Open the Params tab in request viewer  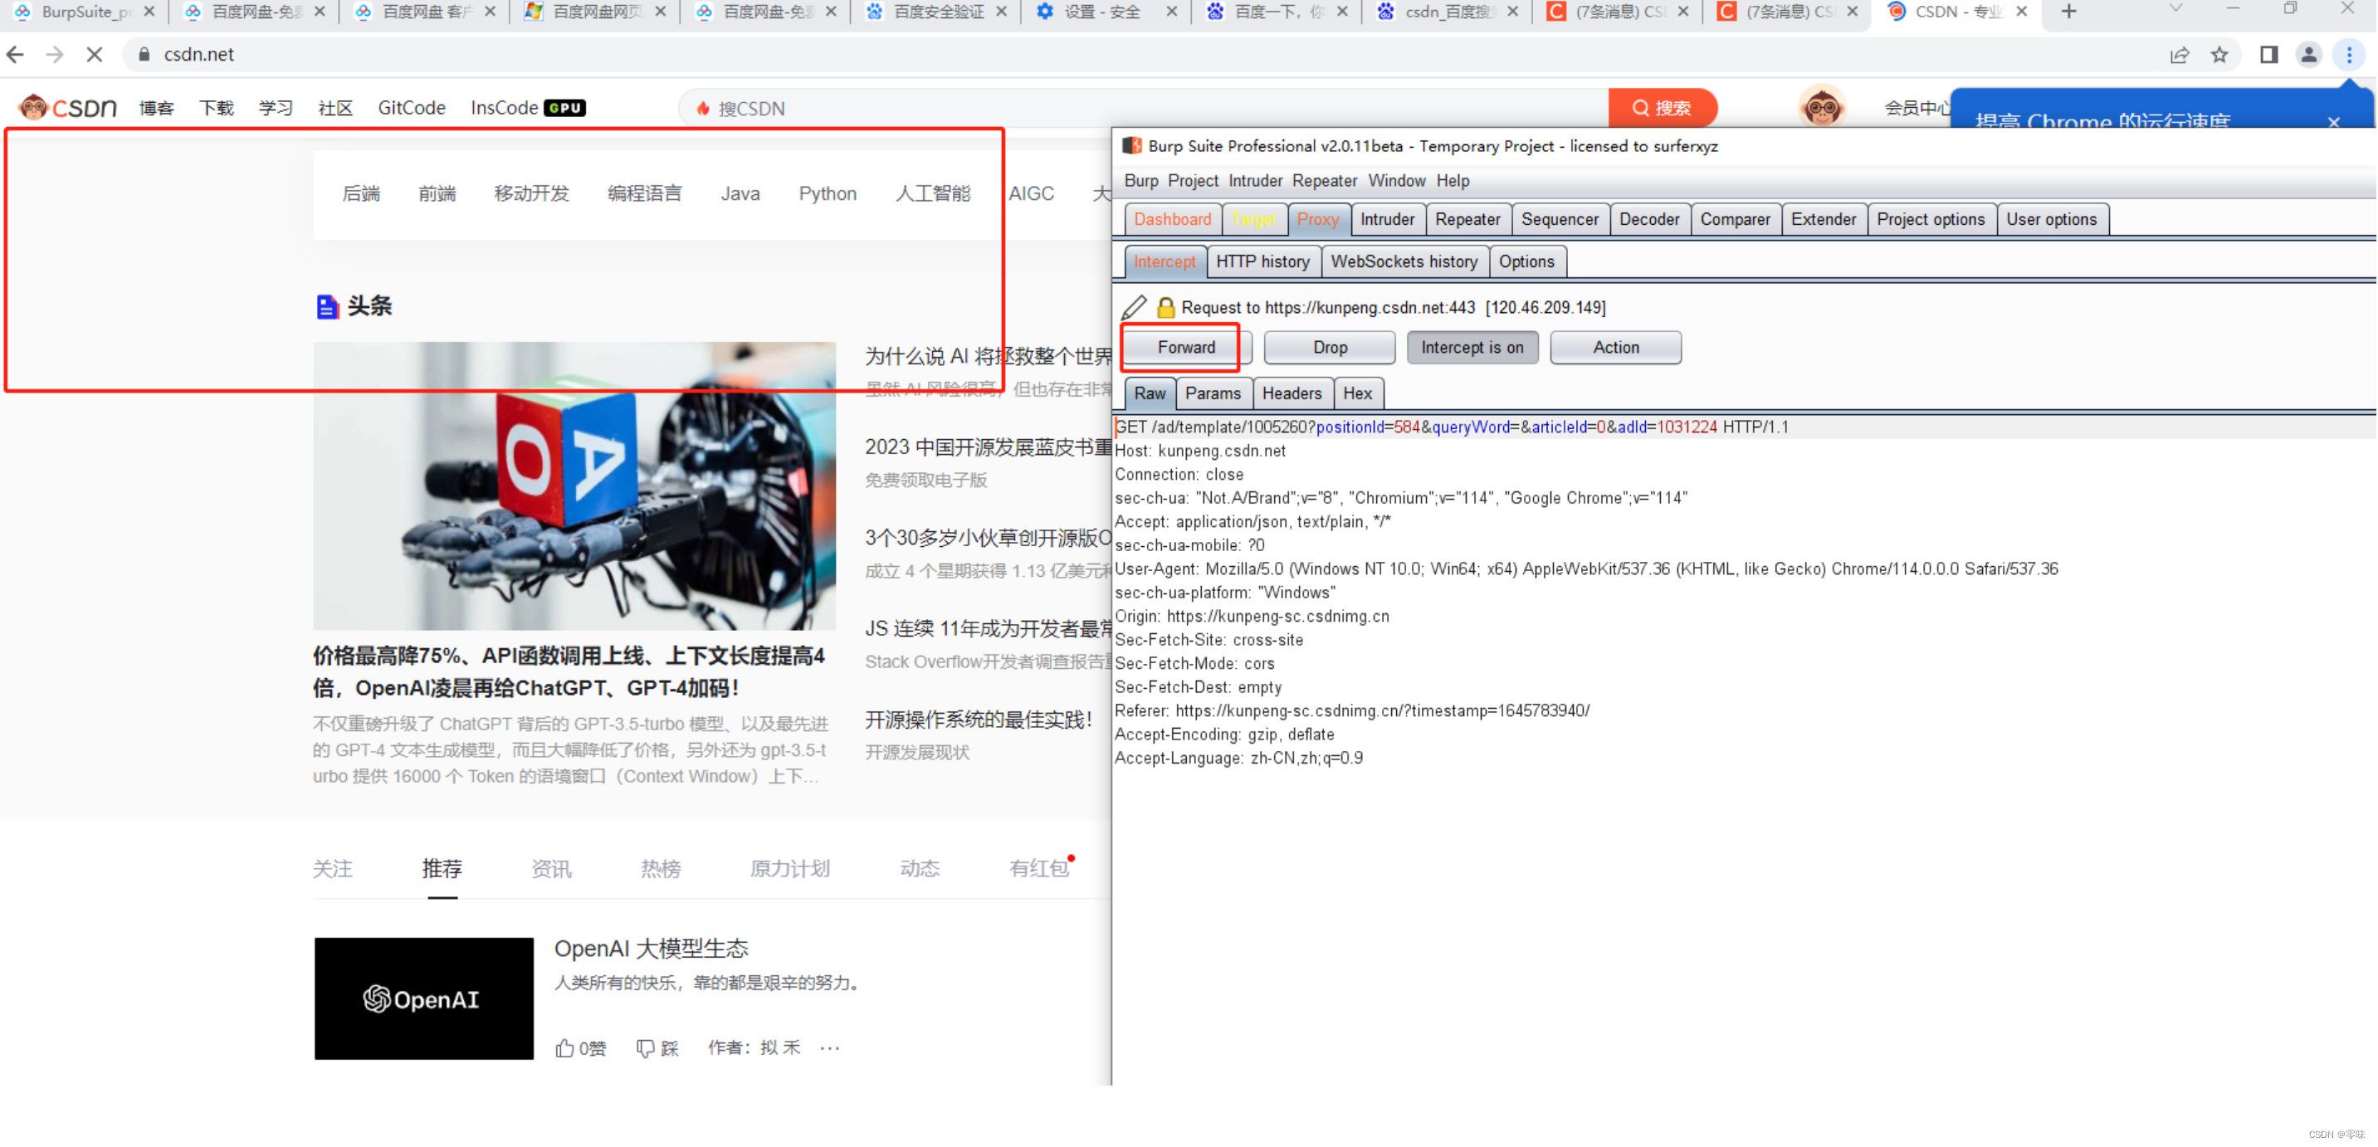1212,394
